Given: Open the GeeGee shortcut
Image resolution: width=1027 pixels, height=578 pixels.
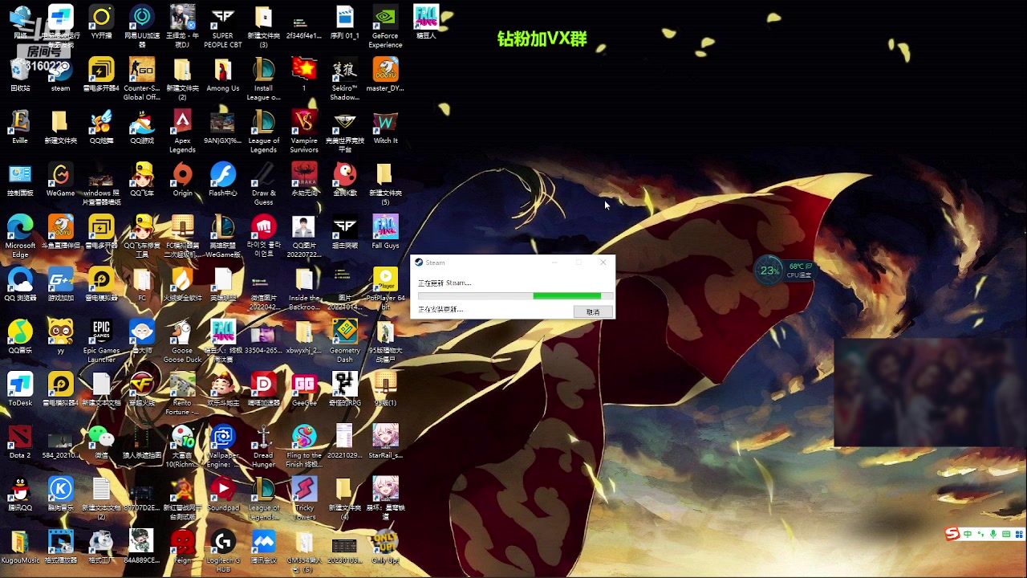Looking at the screenshot, I should [x=304, y=390].
